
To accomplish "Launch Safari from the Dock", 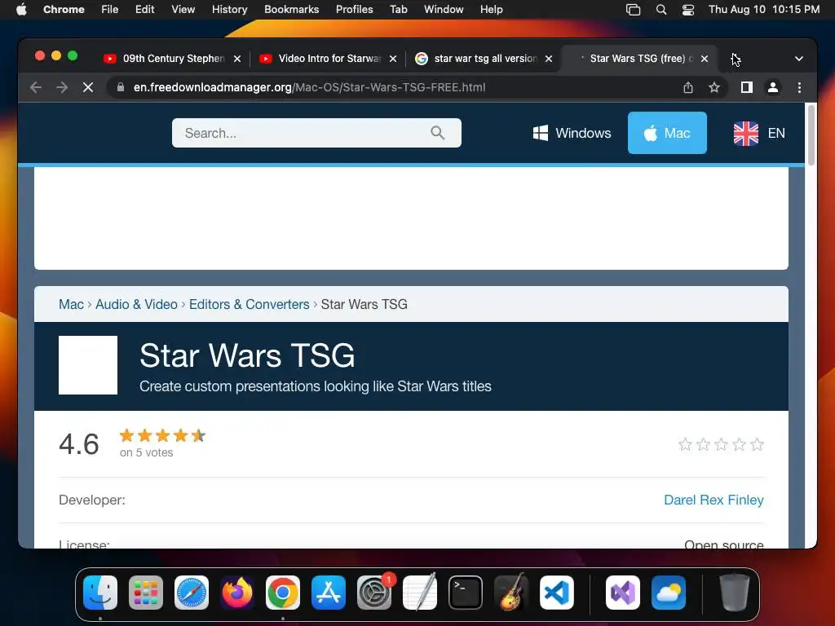I will coord(192,593).
